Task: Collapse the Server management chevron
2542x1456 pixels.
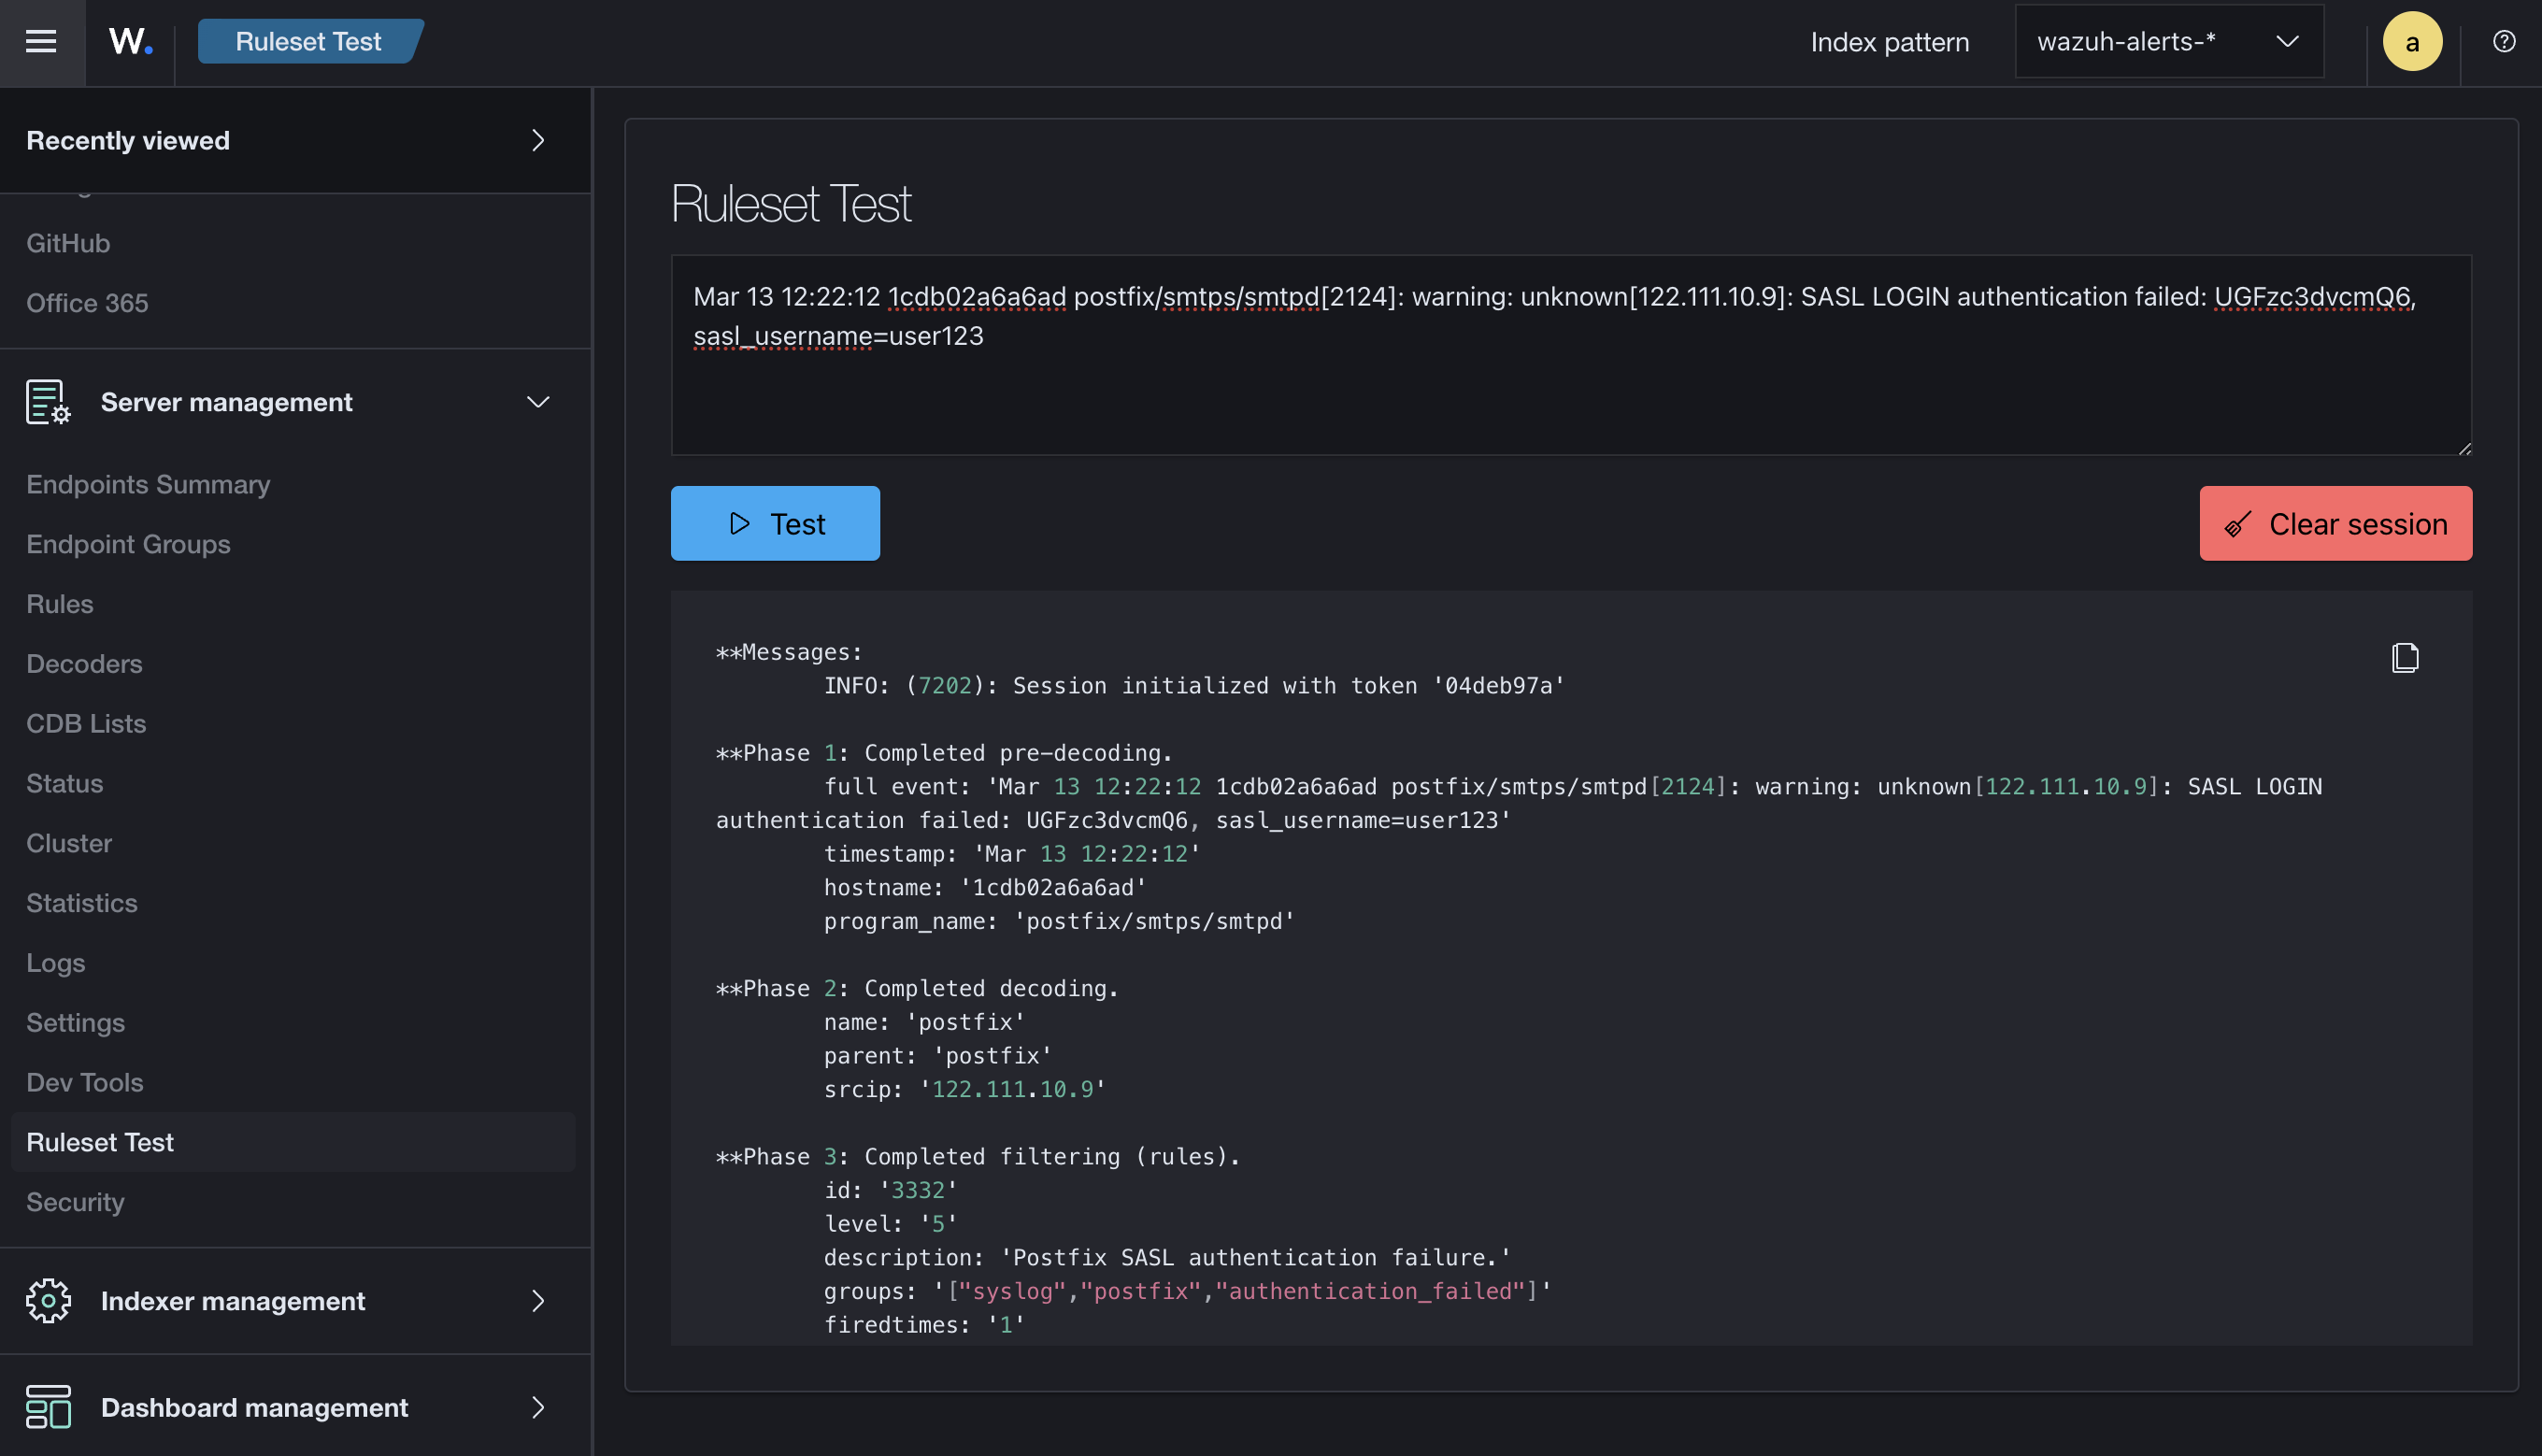Action: (538, 402)
